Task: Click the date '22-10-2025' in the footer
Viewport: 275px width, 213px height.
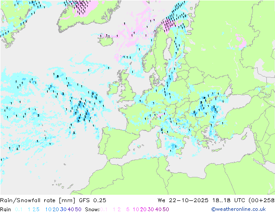Action: coord(189,200)
